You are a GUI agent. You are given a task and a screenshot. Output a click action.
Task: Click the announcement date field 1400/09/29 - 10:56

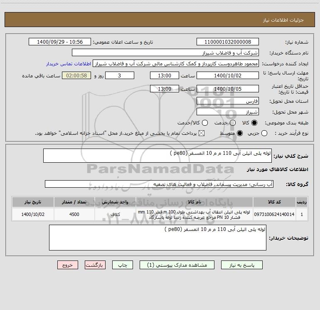coord(60,42)
